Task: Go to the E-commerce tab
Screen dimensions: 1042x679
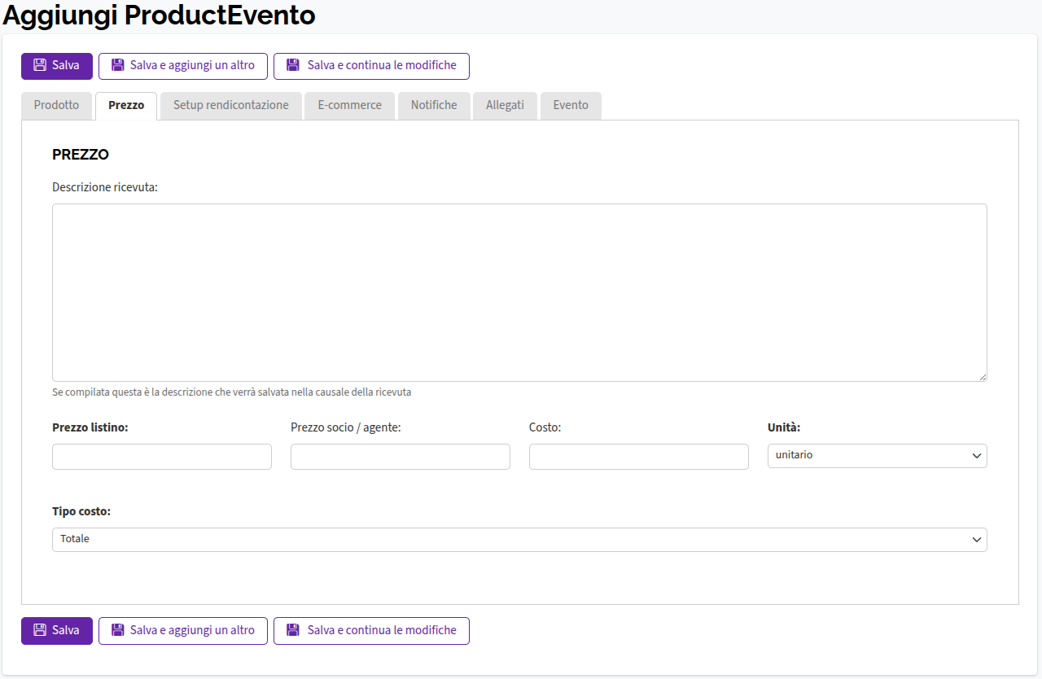Action: tap(350, 106)
